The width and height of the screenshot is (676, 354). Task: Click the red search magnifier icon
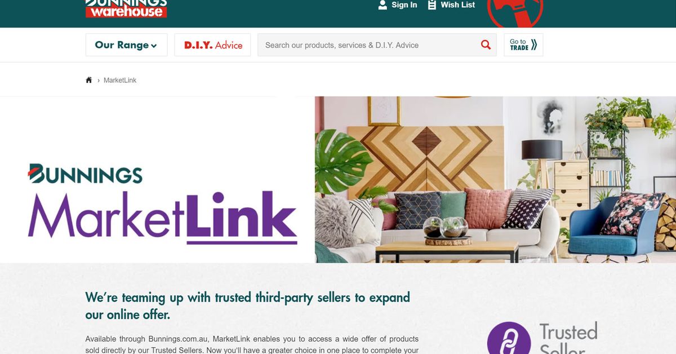[486, 45]
